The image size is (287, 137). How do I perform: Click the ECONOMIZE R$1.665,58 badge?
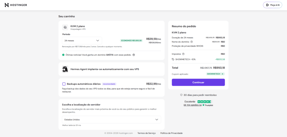[x=131, y=41]
